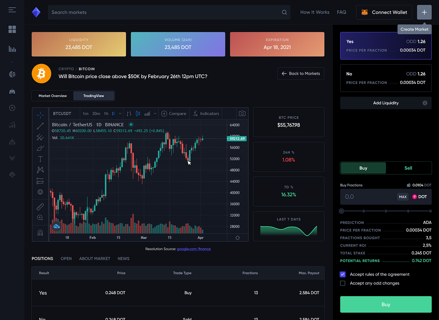The width and height of the screenshot is (439, 320).
Task: Select the zoom in tool on chart
Action: coord(40,218)
